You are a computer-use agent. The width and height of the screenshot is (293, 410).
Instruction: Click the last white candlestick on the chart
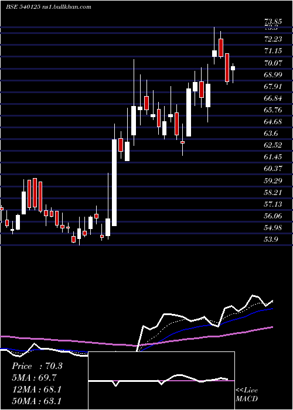pos(233,69)
